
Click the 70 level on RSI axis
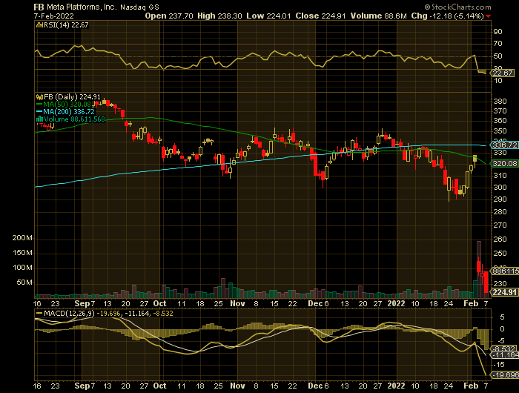click(497, 44)
